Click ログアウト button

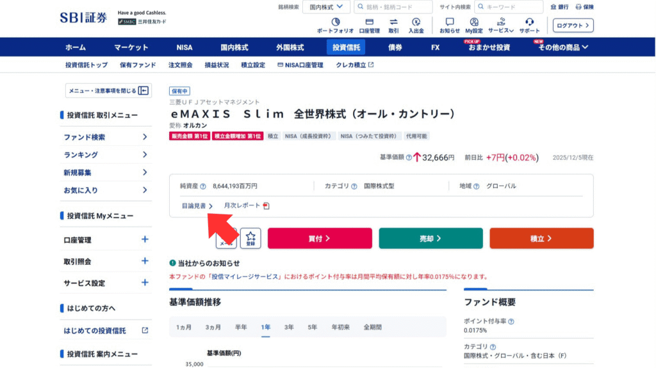pyautogui.click(x=573, y=25)
